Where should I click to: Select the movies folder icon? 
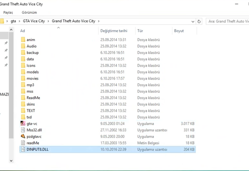tap(23, 78)
